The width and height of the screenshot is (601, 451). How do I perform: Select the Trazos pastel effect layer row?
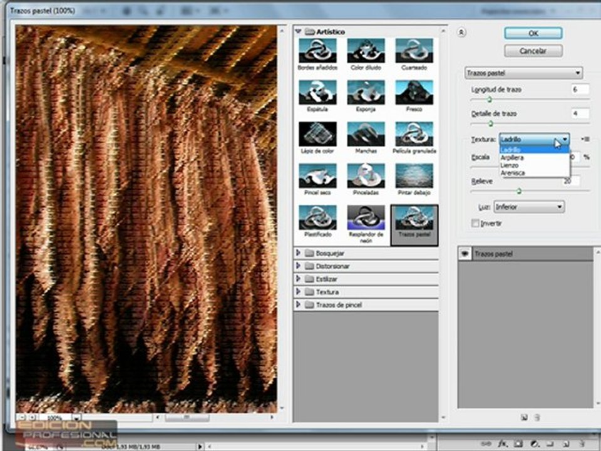click(525, 254)
